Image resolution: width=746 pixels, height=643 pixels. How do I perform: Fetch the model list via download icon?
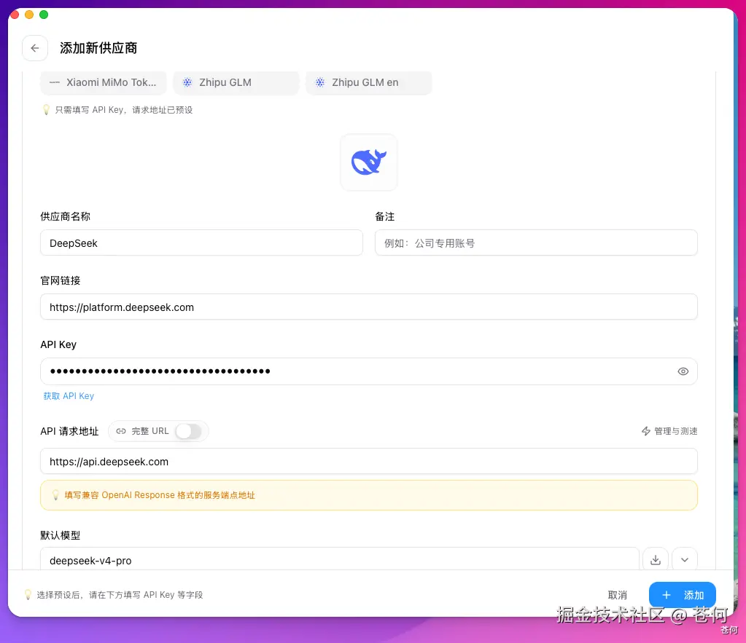655,560
